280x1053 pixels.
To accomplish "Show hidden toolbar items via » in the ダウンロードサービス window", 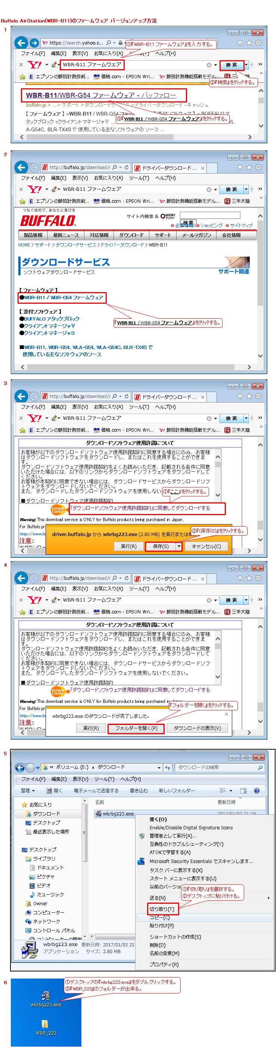I will point(260,189).
